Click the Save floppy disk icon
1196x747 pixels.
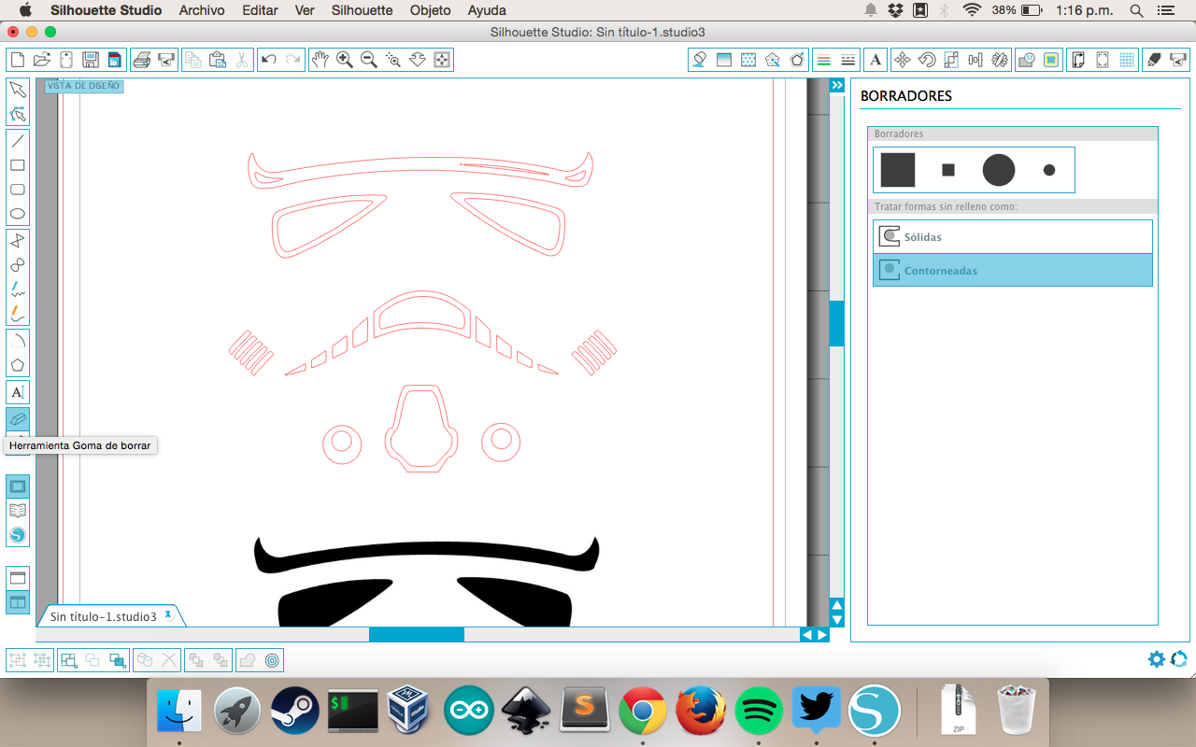(x=91, y=60)
